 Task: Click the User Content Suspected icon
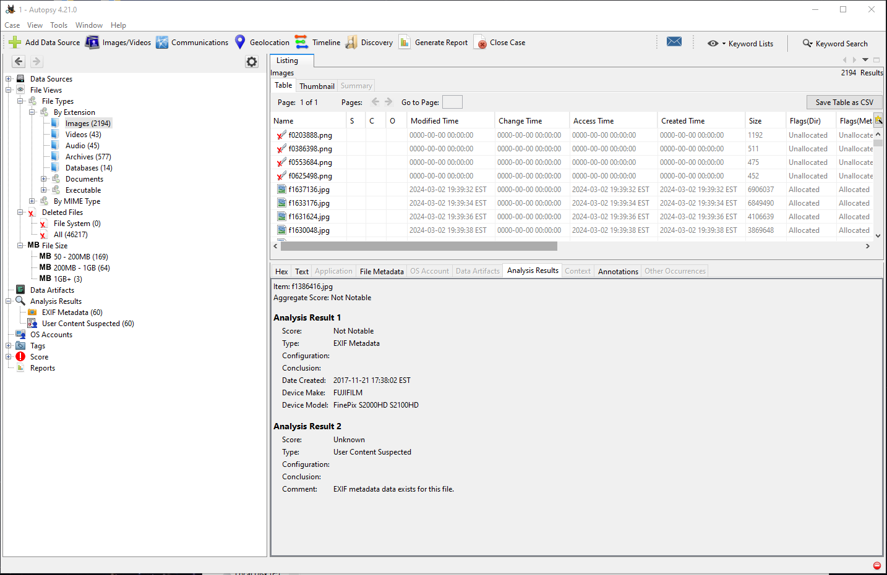coord(32,323)
